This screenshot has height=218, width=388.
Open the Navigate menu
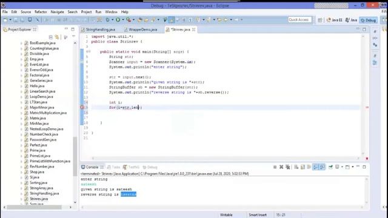(57, 12)
